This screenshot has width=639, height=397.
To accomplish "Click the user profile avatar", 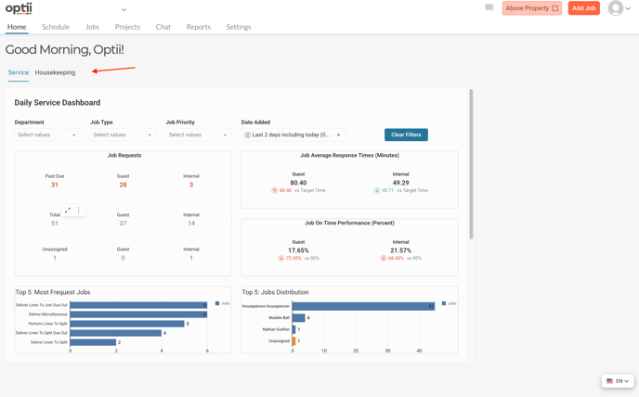I will click(616, 8).
